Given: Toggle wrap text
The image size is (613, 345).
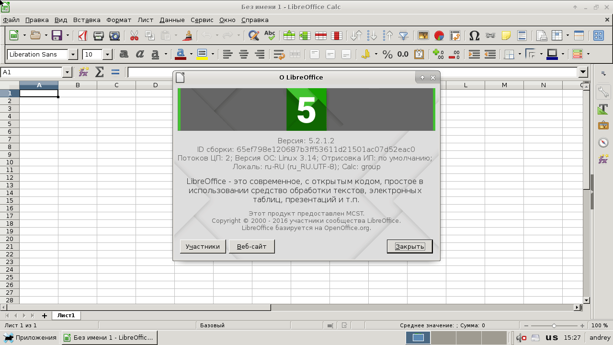Looking at the screenshot, I should pyautogui.click(x=279, y=54).
